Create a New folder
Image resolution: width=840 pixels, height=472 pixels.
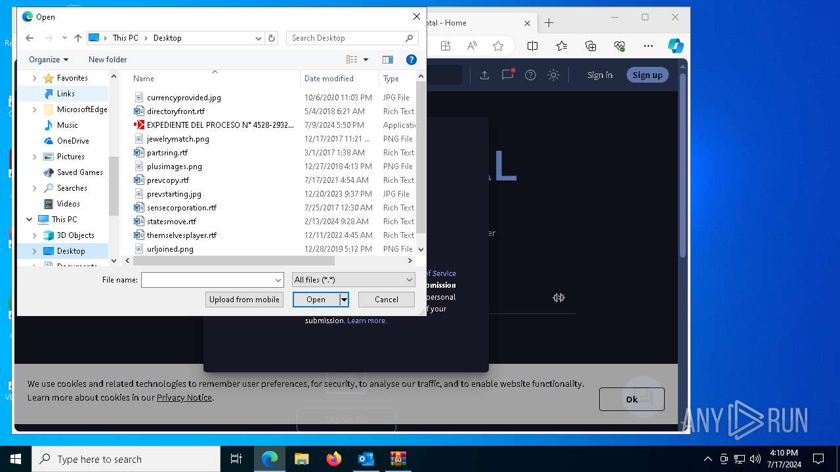click(108, 60)
